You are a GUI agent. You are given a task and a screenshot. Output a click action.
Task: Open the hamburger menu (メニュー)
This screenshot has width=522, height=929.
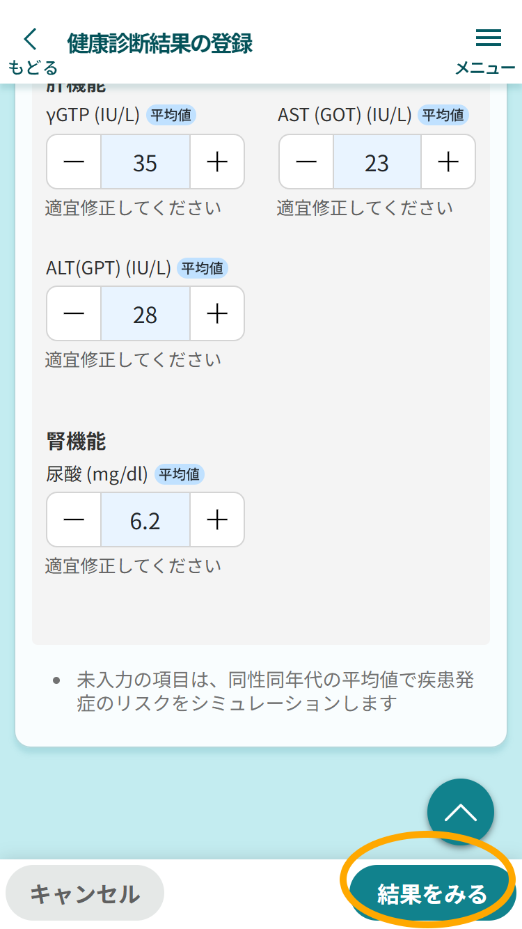click(487, 50)
